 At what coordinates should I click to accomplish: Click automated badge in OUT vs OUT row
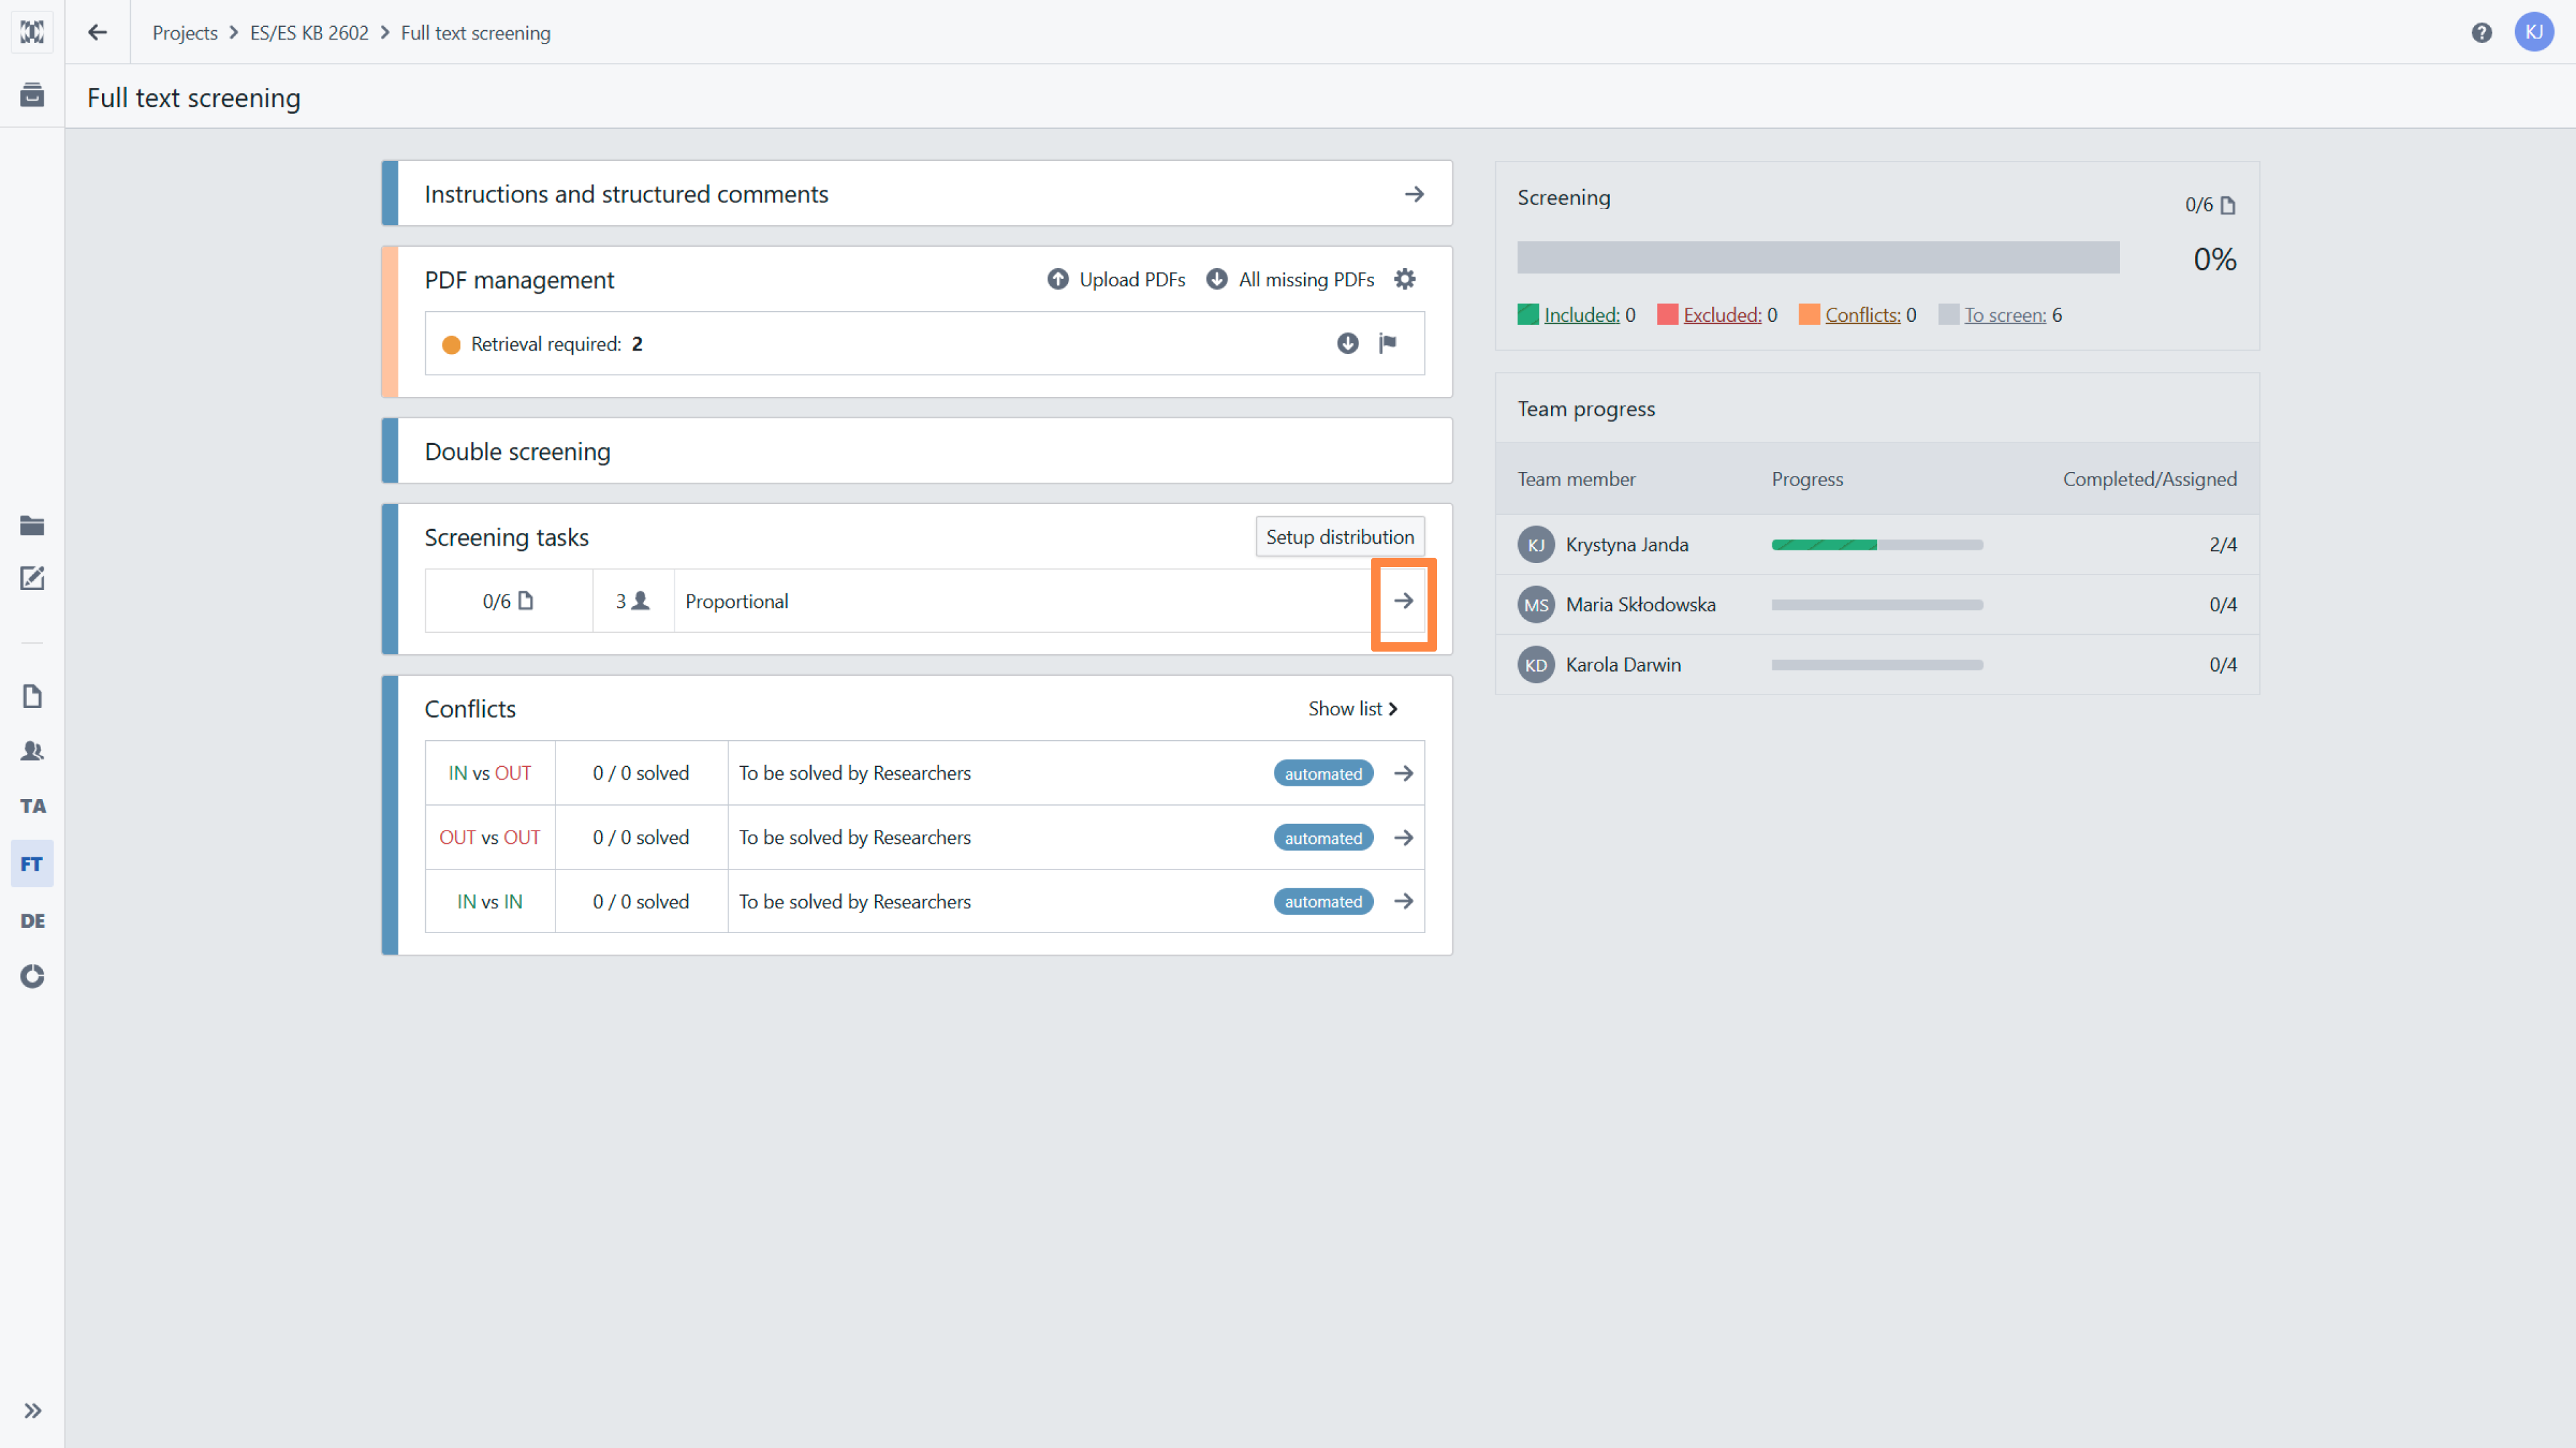point(1323,837)
